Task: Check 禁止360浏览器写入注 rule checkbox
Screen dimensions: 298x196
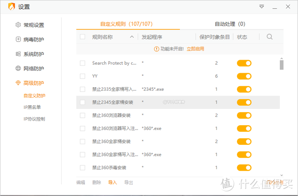Action: (x=82, y=128)
